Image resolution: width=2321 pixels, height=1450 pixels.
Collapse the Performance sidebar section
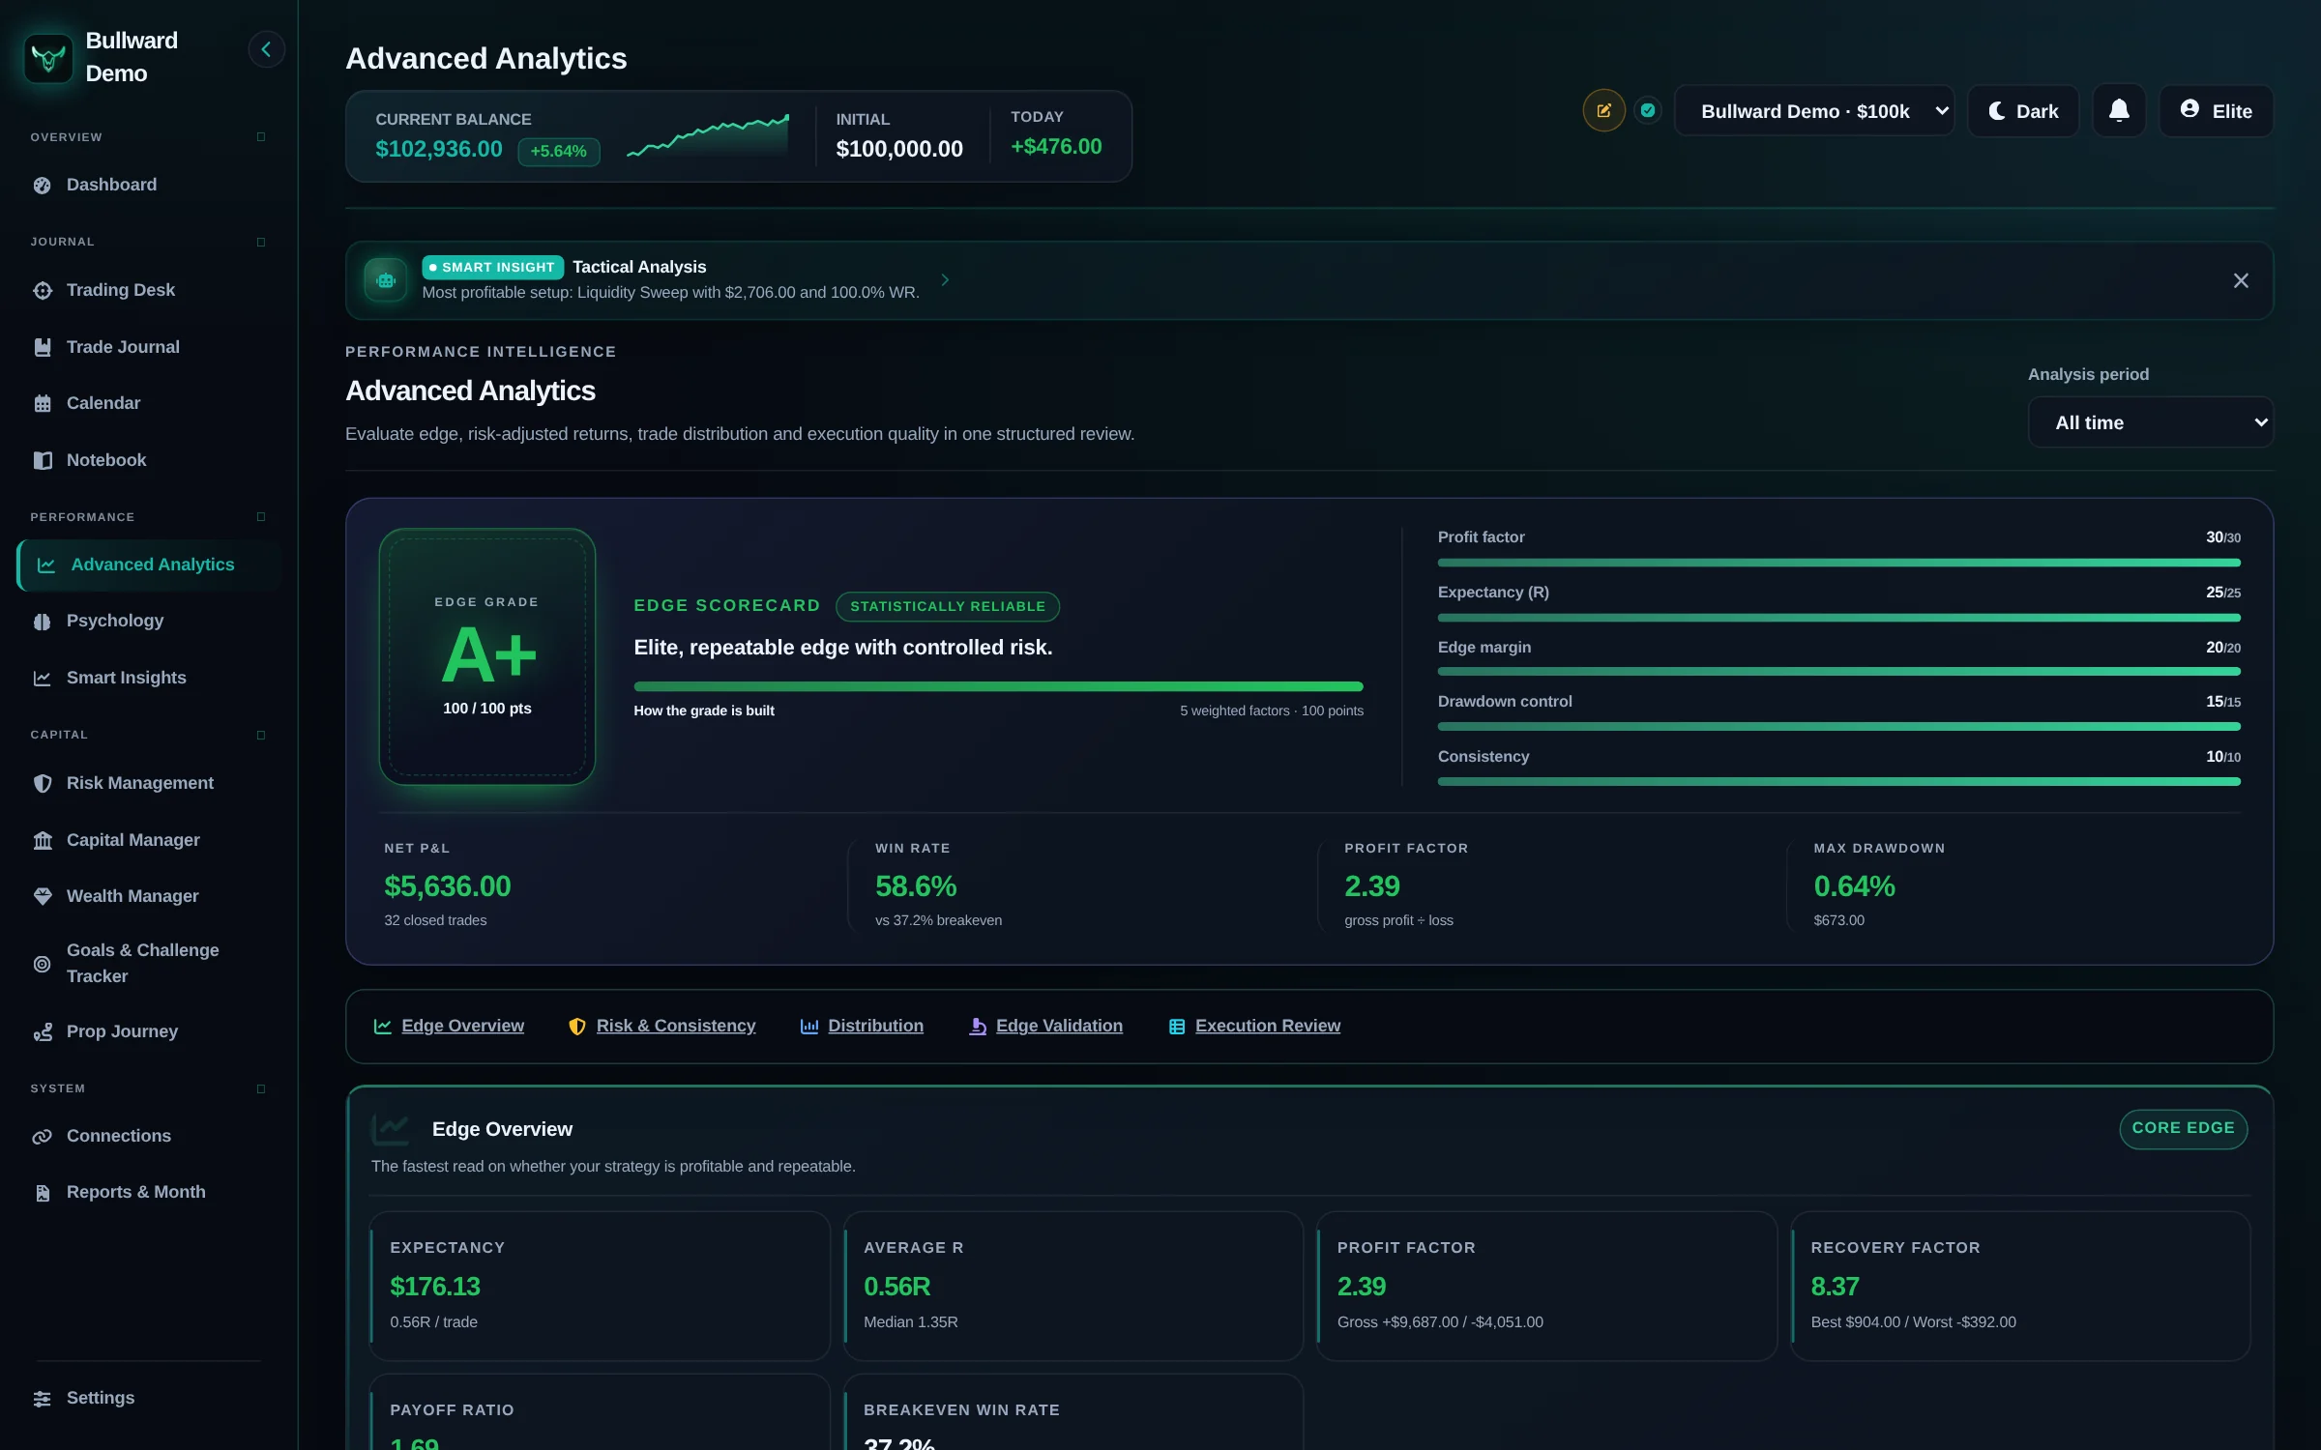pyautogui.click(x=261, y=517)
